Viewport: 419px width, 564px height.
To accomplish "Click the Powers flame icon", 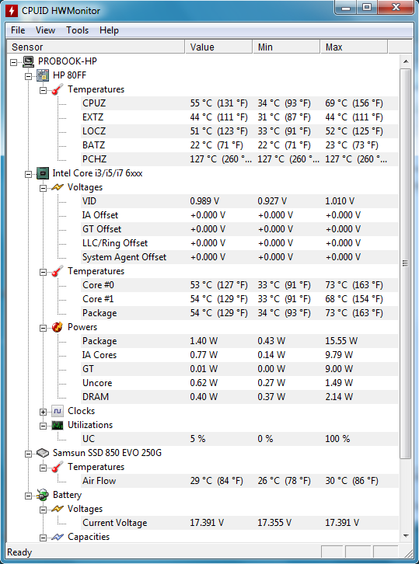I will click(58, 327).
